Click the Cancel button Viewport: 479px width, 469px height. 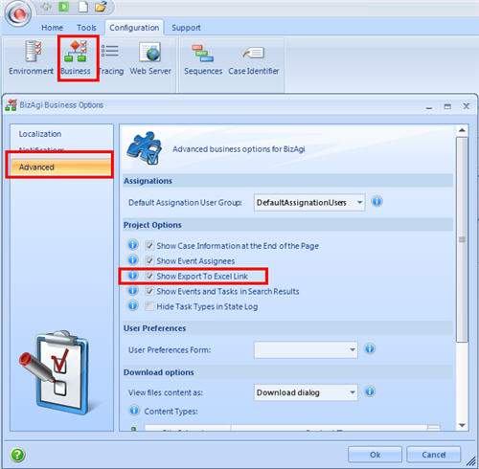point(433,455)
